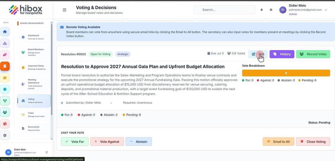Click the Vote For button
Viewport: 335px width, 161px height.
click(x=75, y=142)
